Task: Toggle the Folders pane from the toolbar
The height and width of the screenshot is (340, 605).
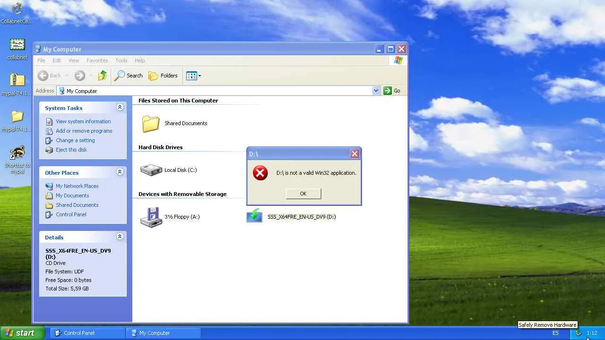Action: click(163, 76)
